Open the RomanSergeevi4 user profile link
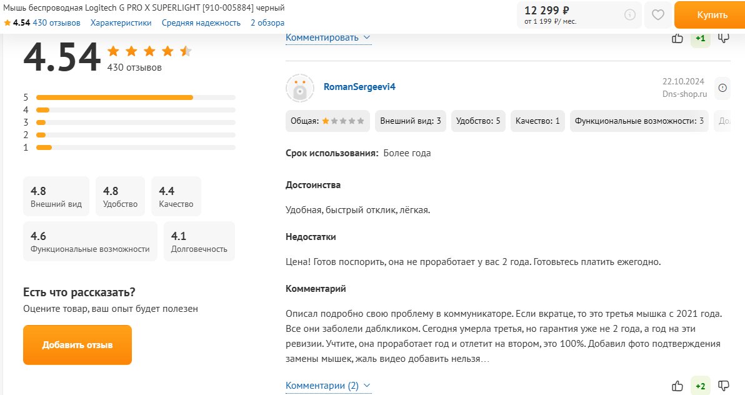 [x=359, y=86]
